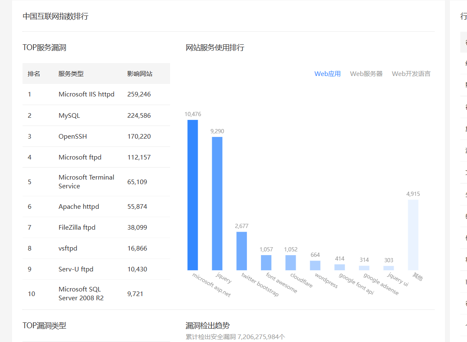467x342 pixels.
Task: Select the Serv-U ftpd row
Action: 96,269
